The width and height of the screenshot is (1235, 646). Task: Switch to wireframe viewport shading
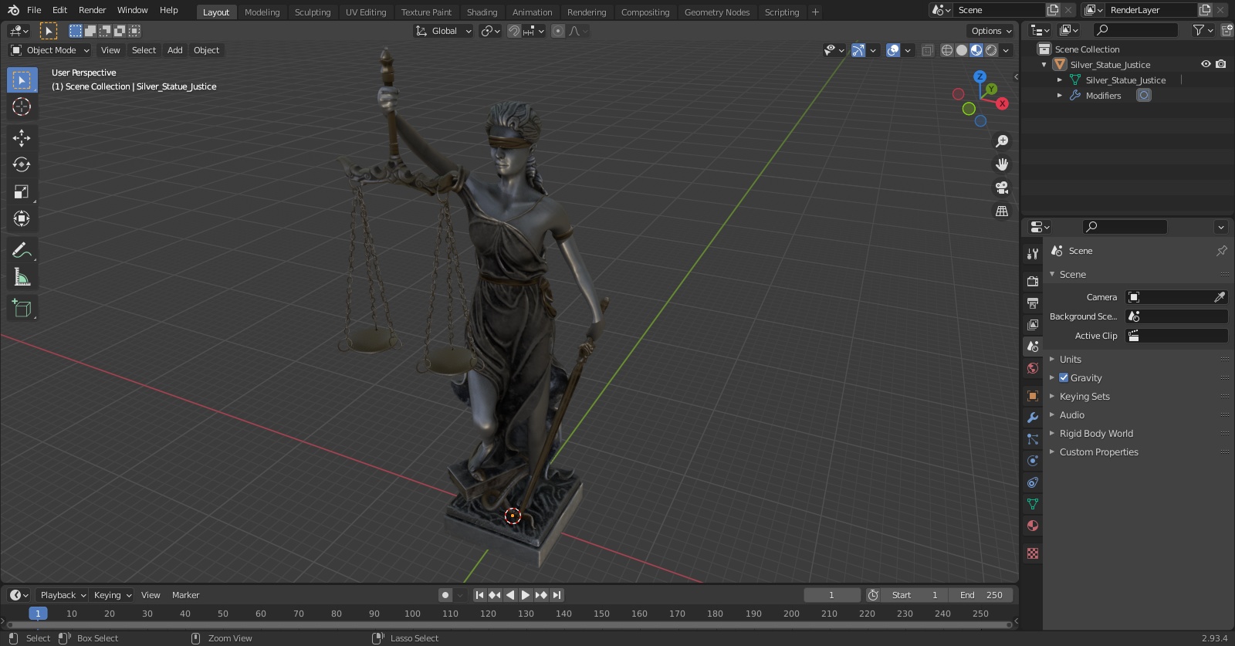pyautogui.click(x=947, y=50)
